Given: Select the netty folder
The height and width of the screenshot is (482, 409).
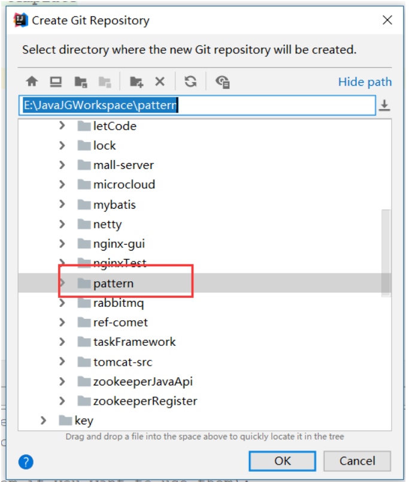Looking at the screenshot, I should (108, 224).
